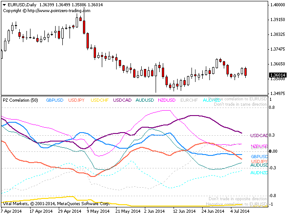Select the GBPUSD legend label
This screenshot has width=287, height=215.
(55, 100)
